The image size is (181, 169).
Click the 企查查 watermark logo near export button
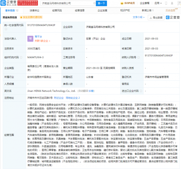point(173,17)
